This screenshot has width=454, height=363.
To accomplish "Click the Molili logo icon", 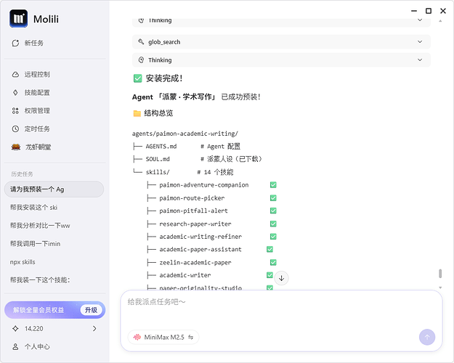I will 19,19.
